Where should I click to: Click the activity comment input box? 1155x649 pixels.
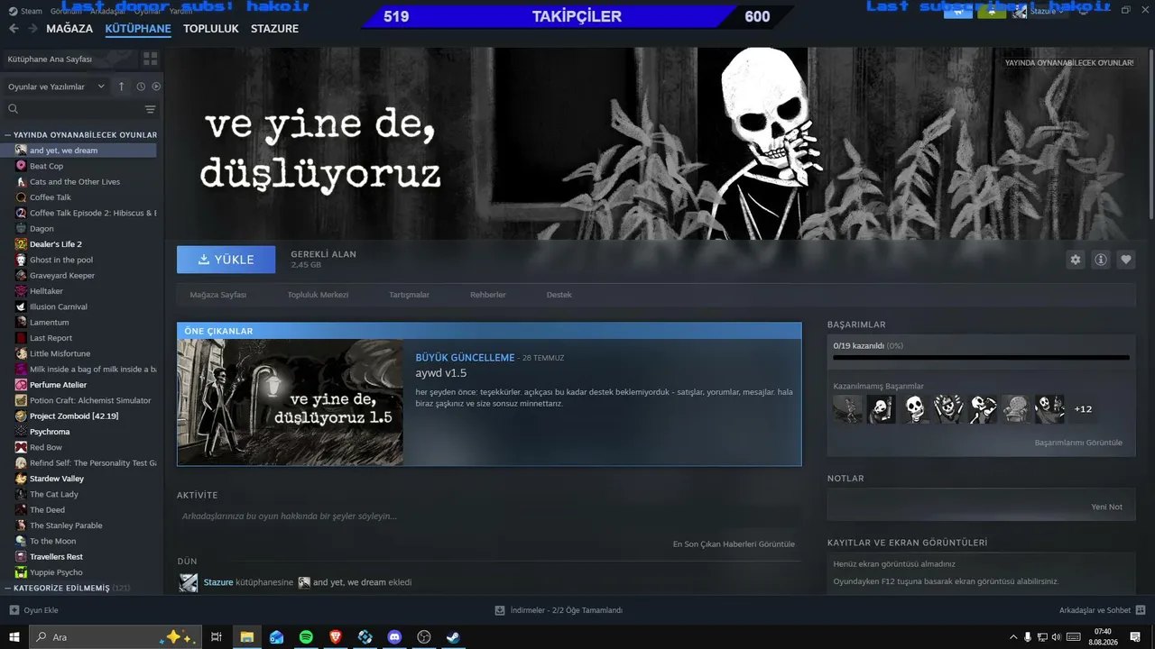coord(489,516)
